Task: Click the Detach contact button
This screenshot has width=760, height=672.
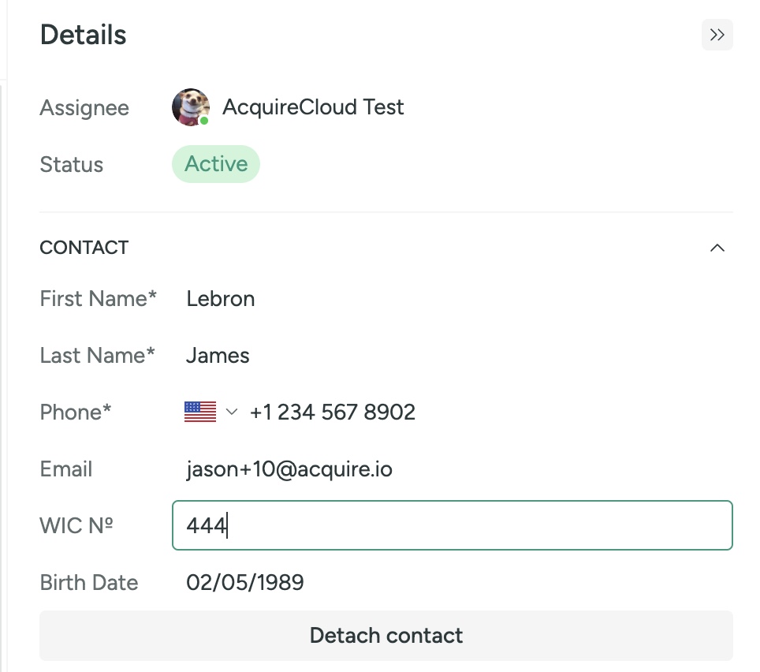Action: click(x=386, y=635)
